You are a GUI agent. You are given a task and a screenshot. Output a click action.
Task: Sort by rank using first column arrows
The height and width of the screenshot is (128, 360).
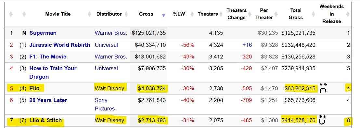[x=11, y=14]
